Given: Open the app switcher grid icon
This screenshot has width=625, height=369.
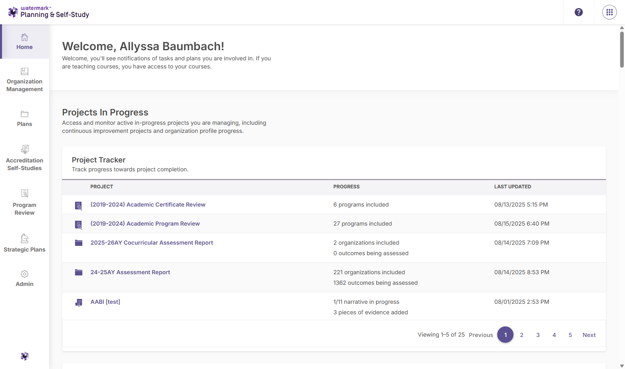Looking at the screenshot, I should tap(610, 12).
